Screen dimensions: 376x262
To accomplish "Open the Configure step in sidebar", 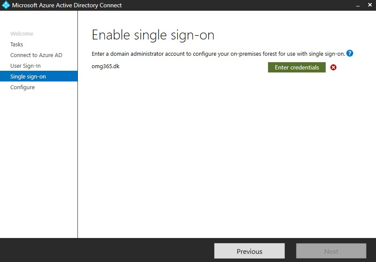I will click(x=22, y=87).
